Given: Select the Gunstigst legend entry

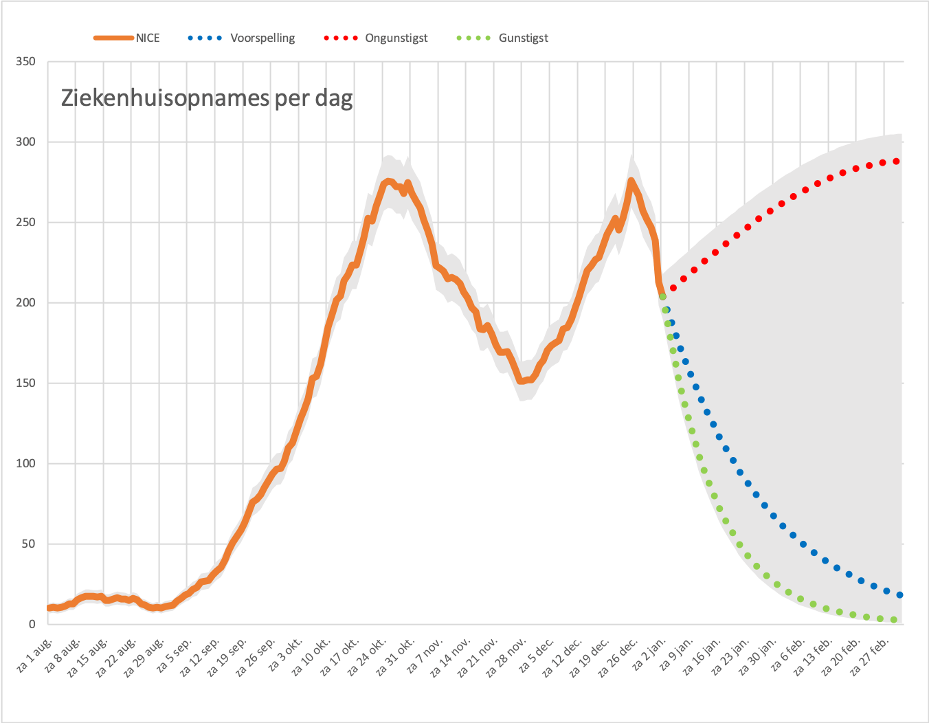Looking at the screenshot, I should [x=503, y=38].
